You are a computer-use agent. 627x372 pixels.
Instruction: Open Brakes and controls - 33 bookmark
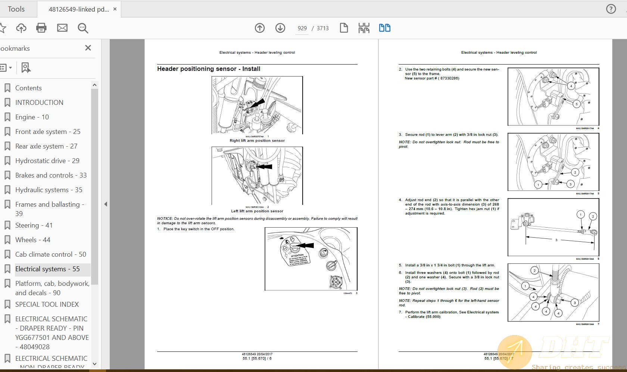coord(51,175)
